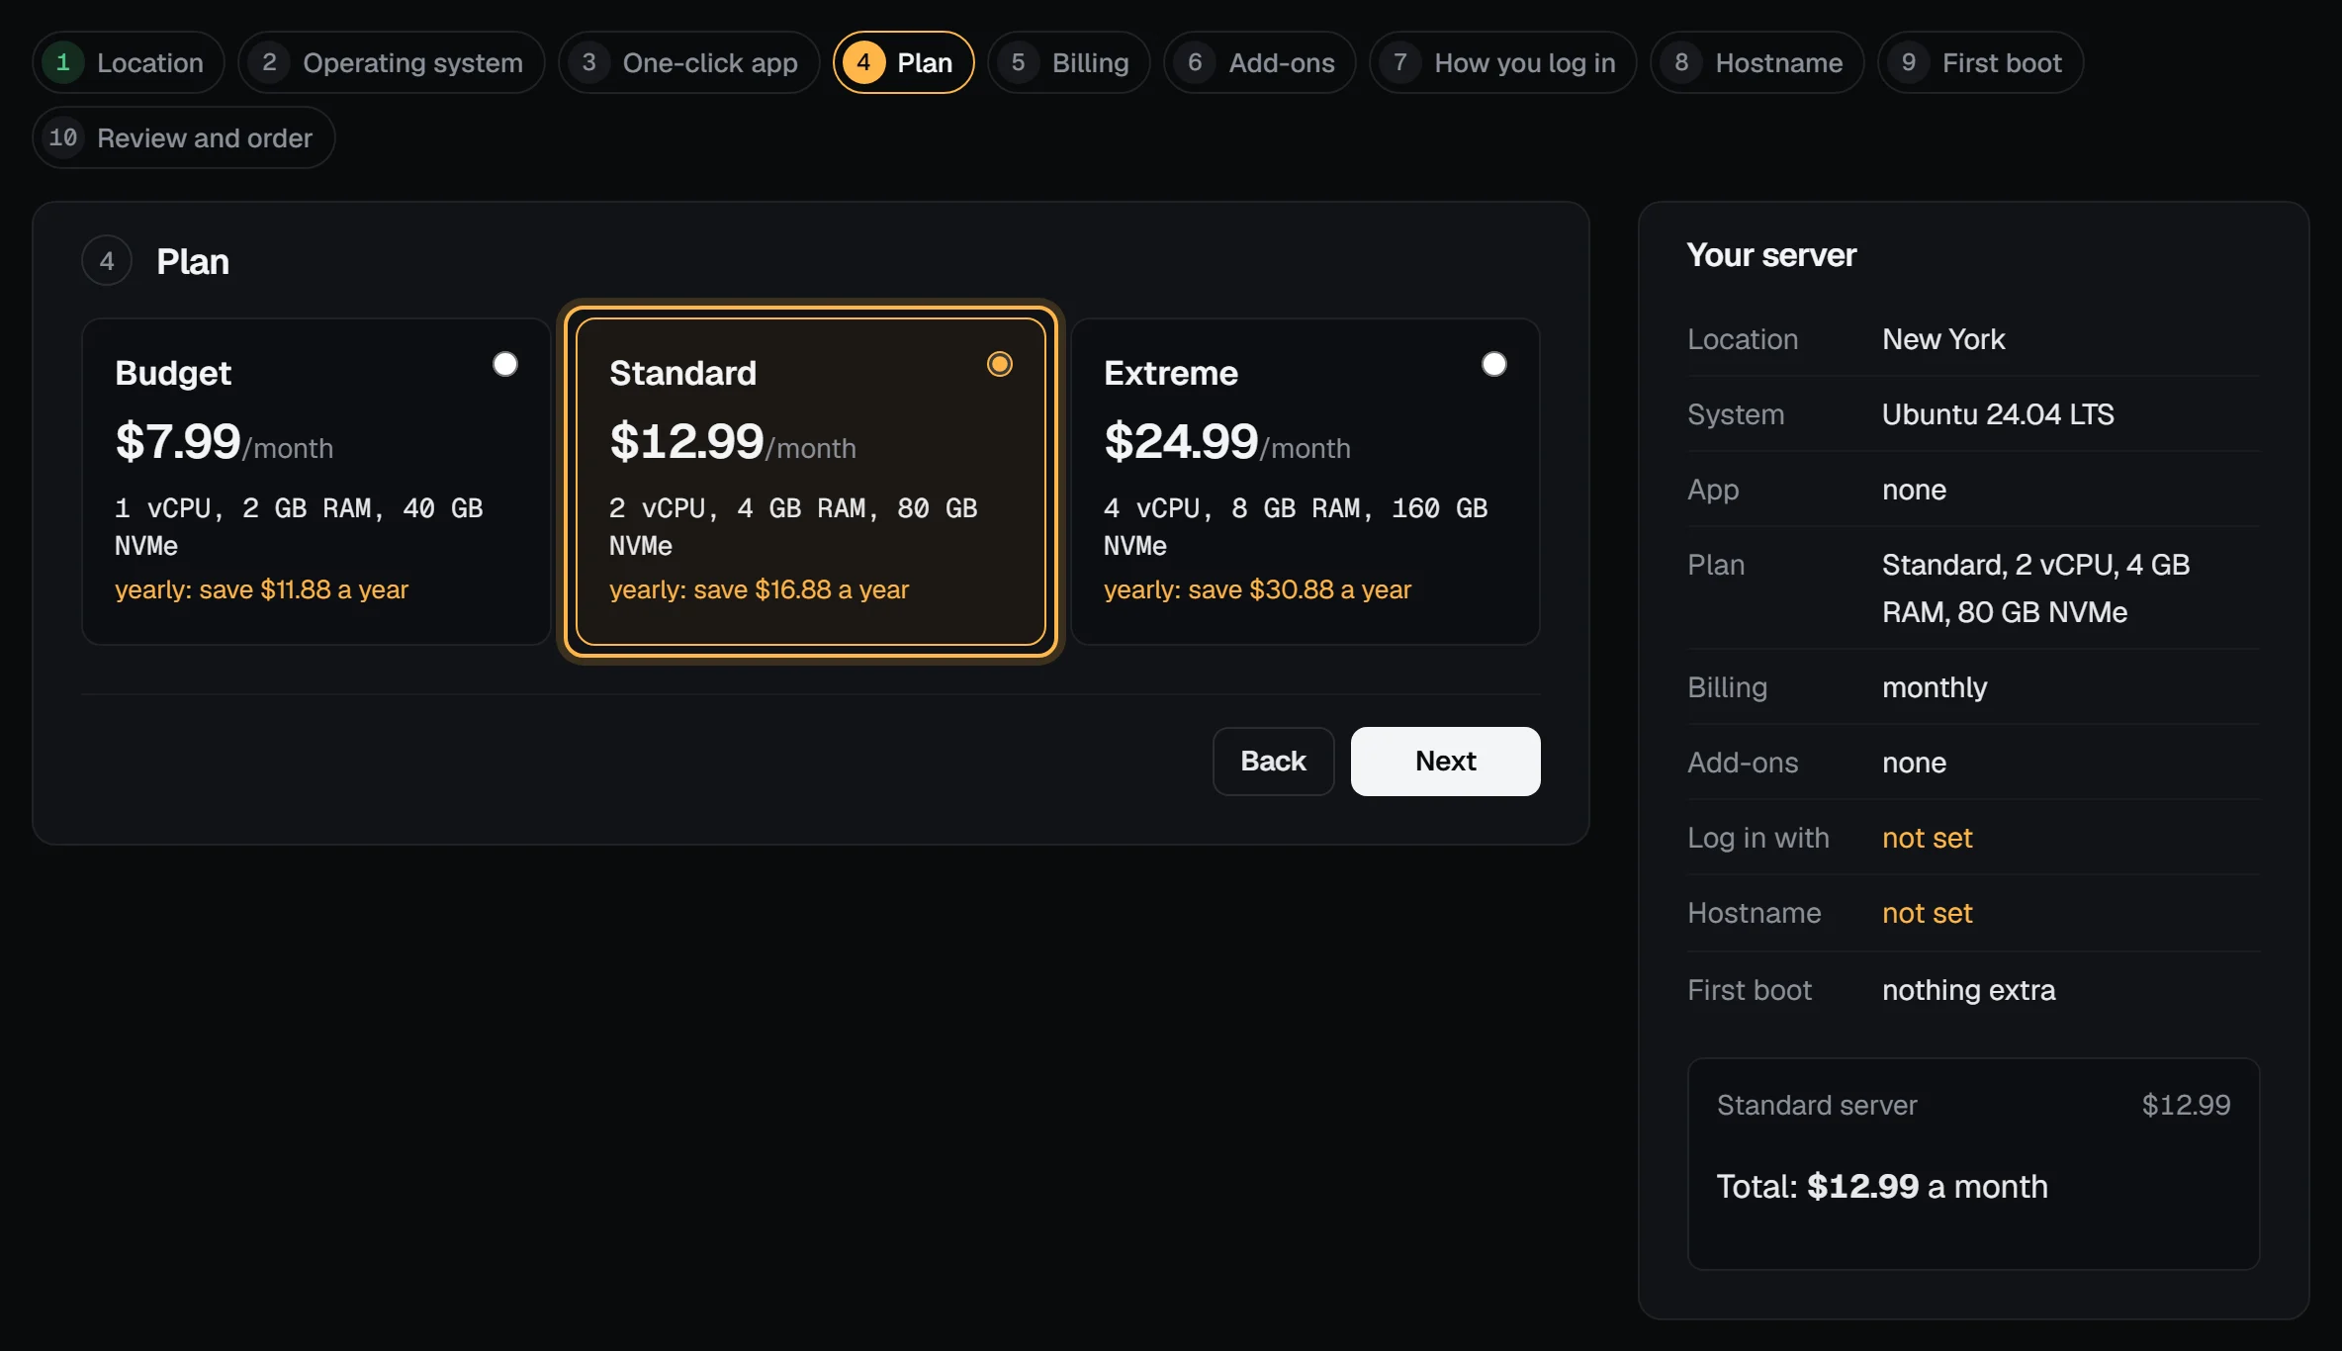The width and height of the screenshot is (2342, 1351).
Task: Click the Next button
Action: pos(1445,761)
